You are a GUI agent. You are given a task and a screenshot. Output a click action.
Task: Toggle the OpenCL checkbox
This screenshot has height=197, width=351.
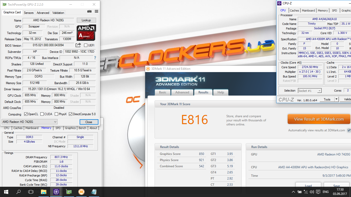[26, 114]
